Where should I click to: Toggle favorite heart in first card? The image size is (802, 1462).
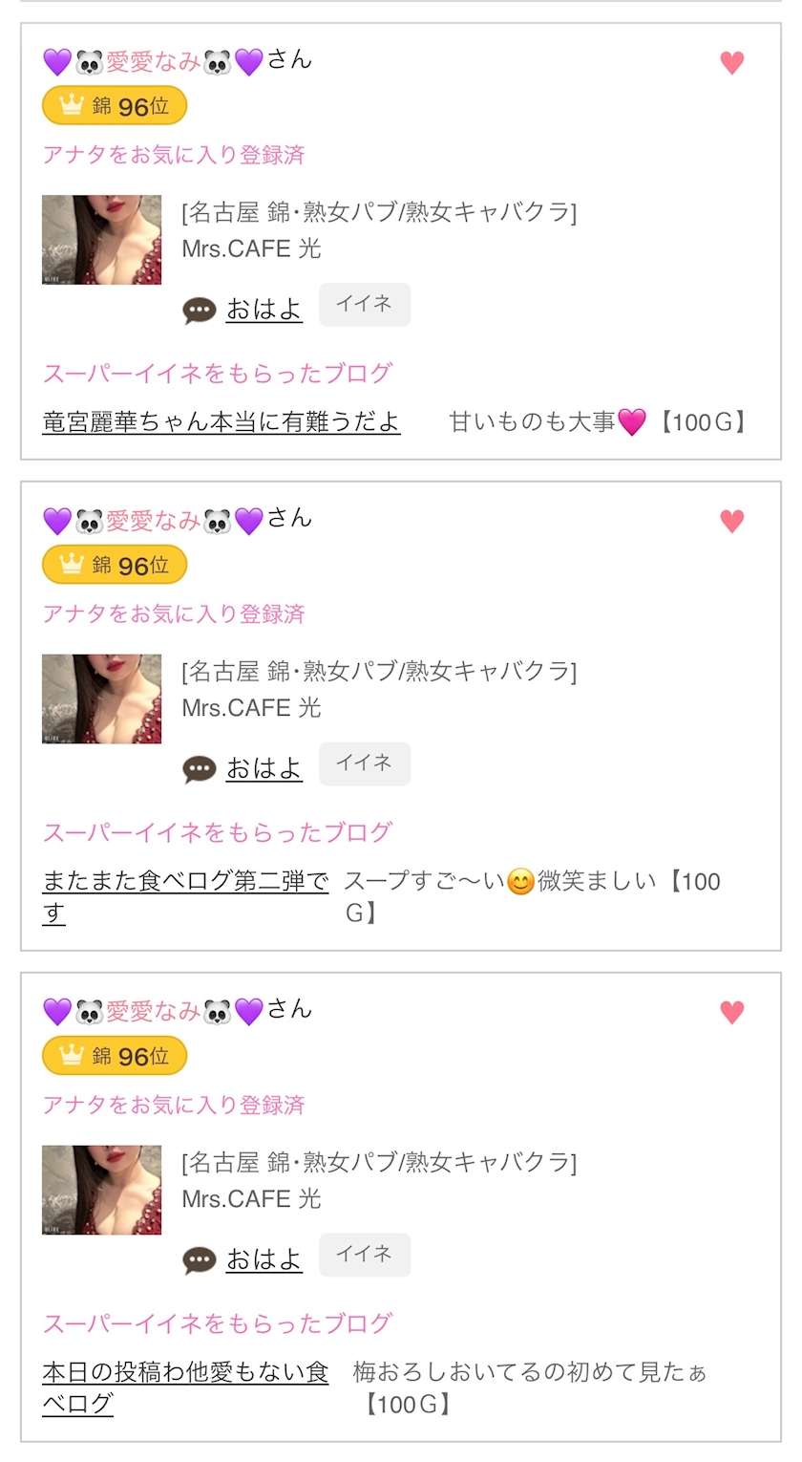[x=731, y=63]
